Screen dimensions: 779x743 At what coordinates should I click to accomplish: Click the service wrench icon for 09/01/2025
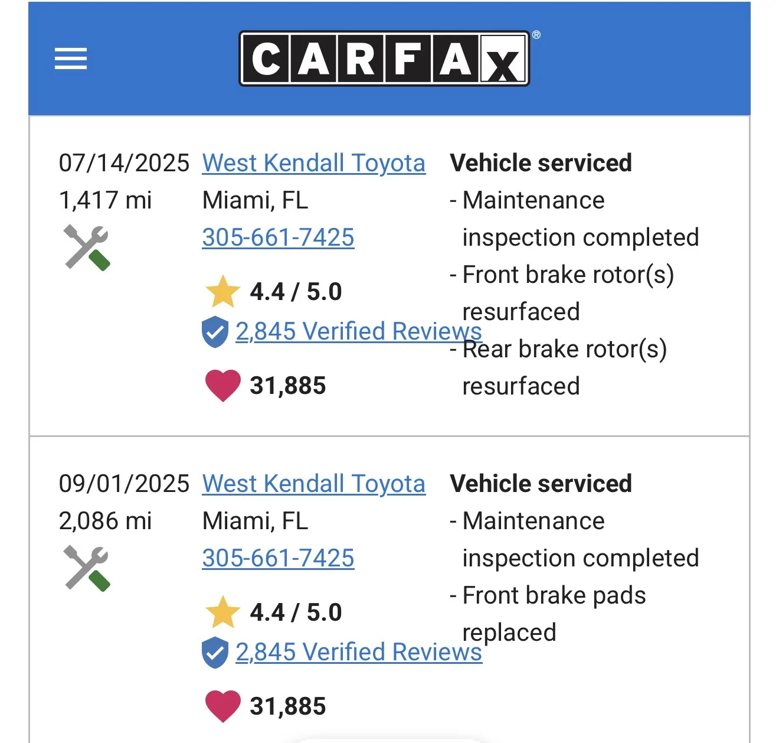coord(87,568)
